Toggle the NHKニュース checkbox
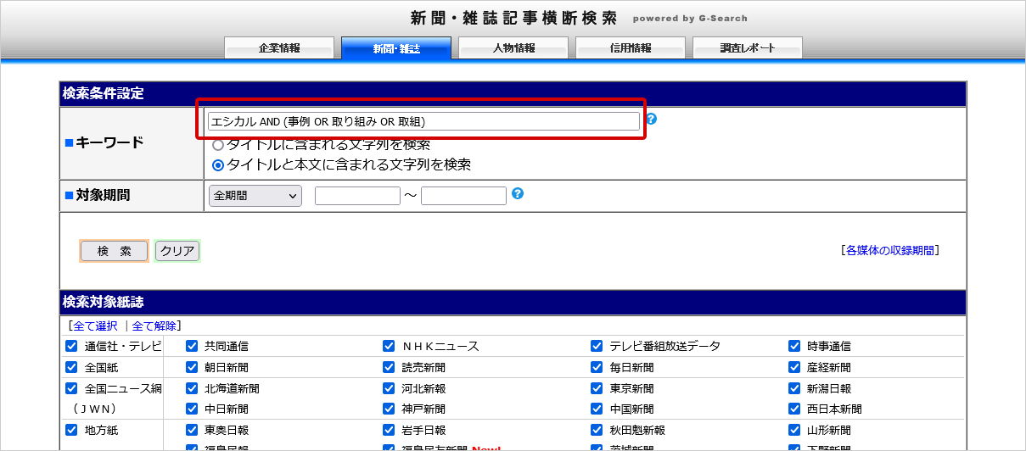The height and width of the screenshot is (451, 1026). point(389,346)
